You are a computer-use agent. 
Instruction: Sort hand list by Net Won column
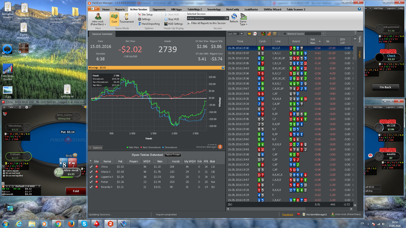[314, 41]
